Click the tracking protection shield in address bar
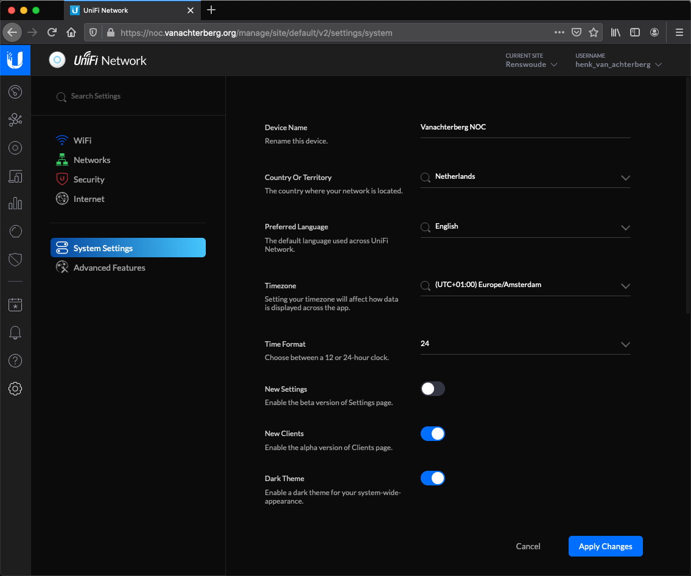The width and height of the screenshot is (691, 576). pyautogui.click(x=93, y=33)
